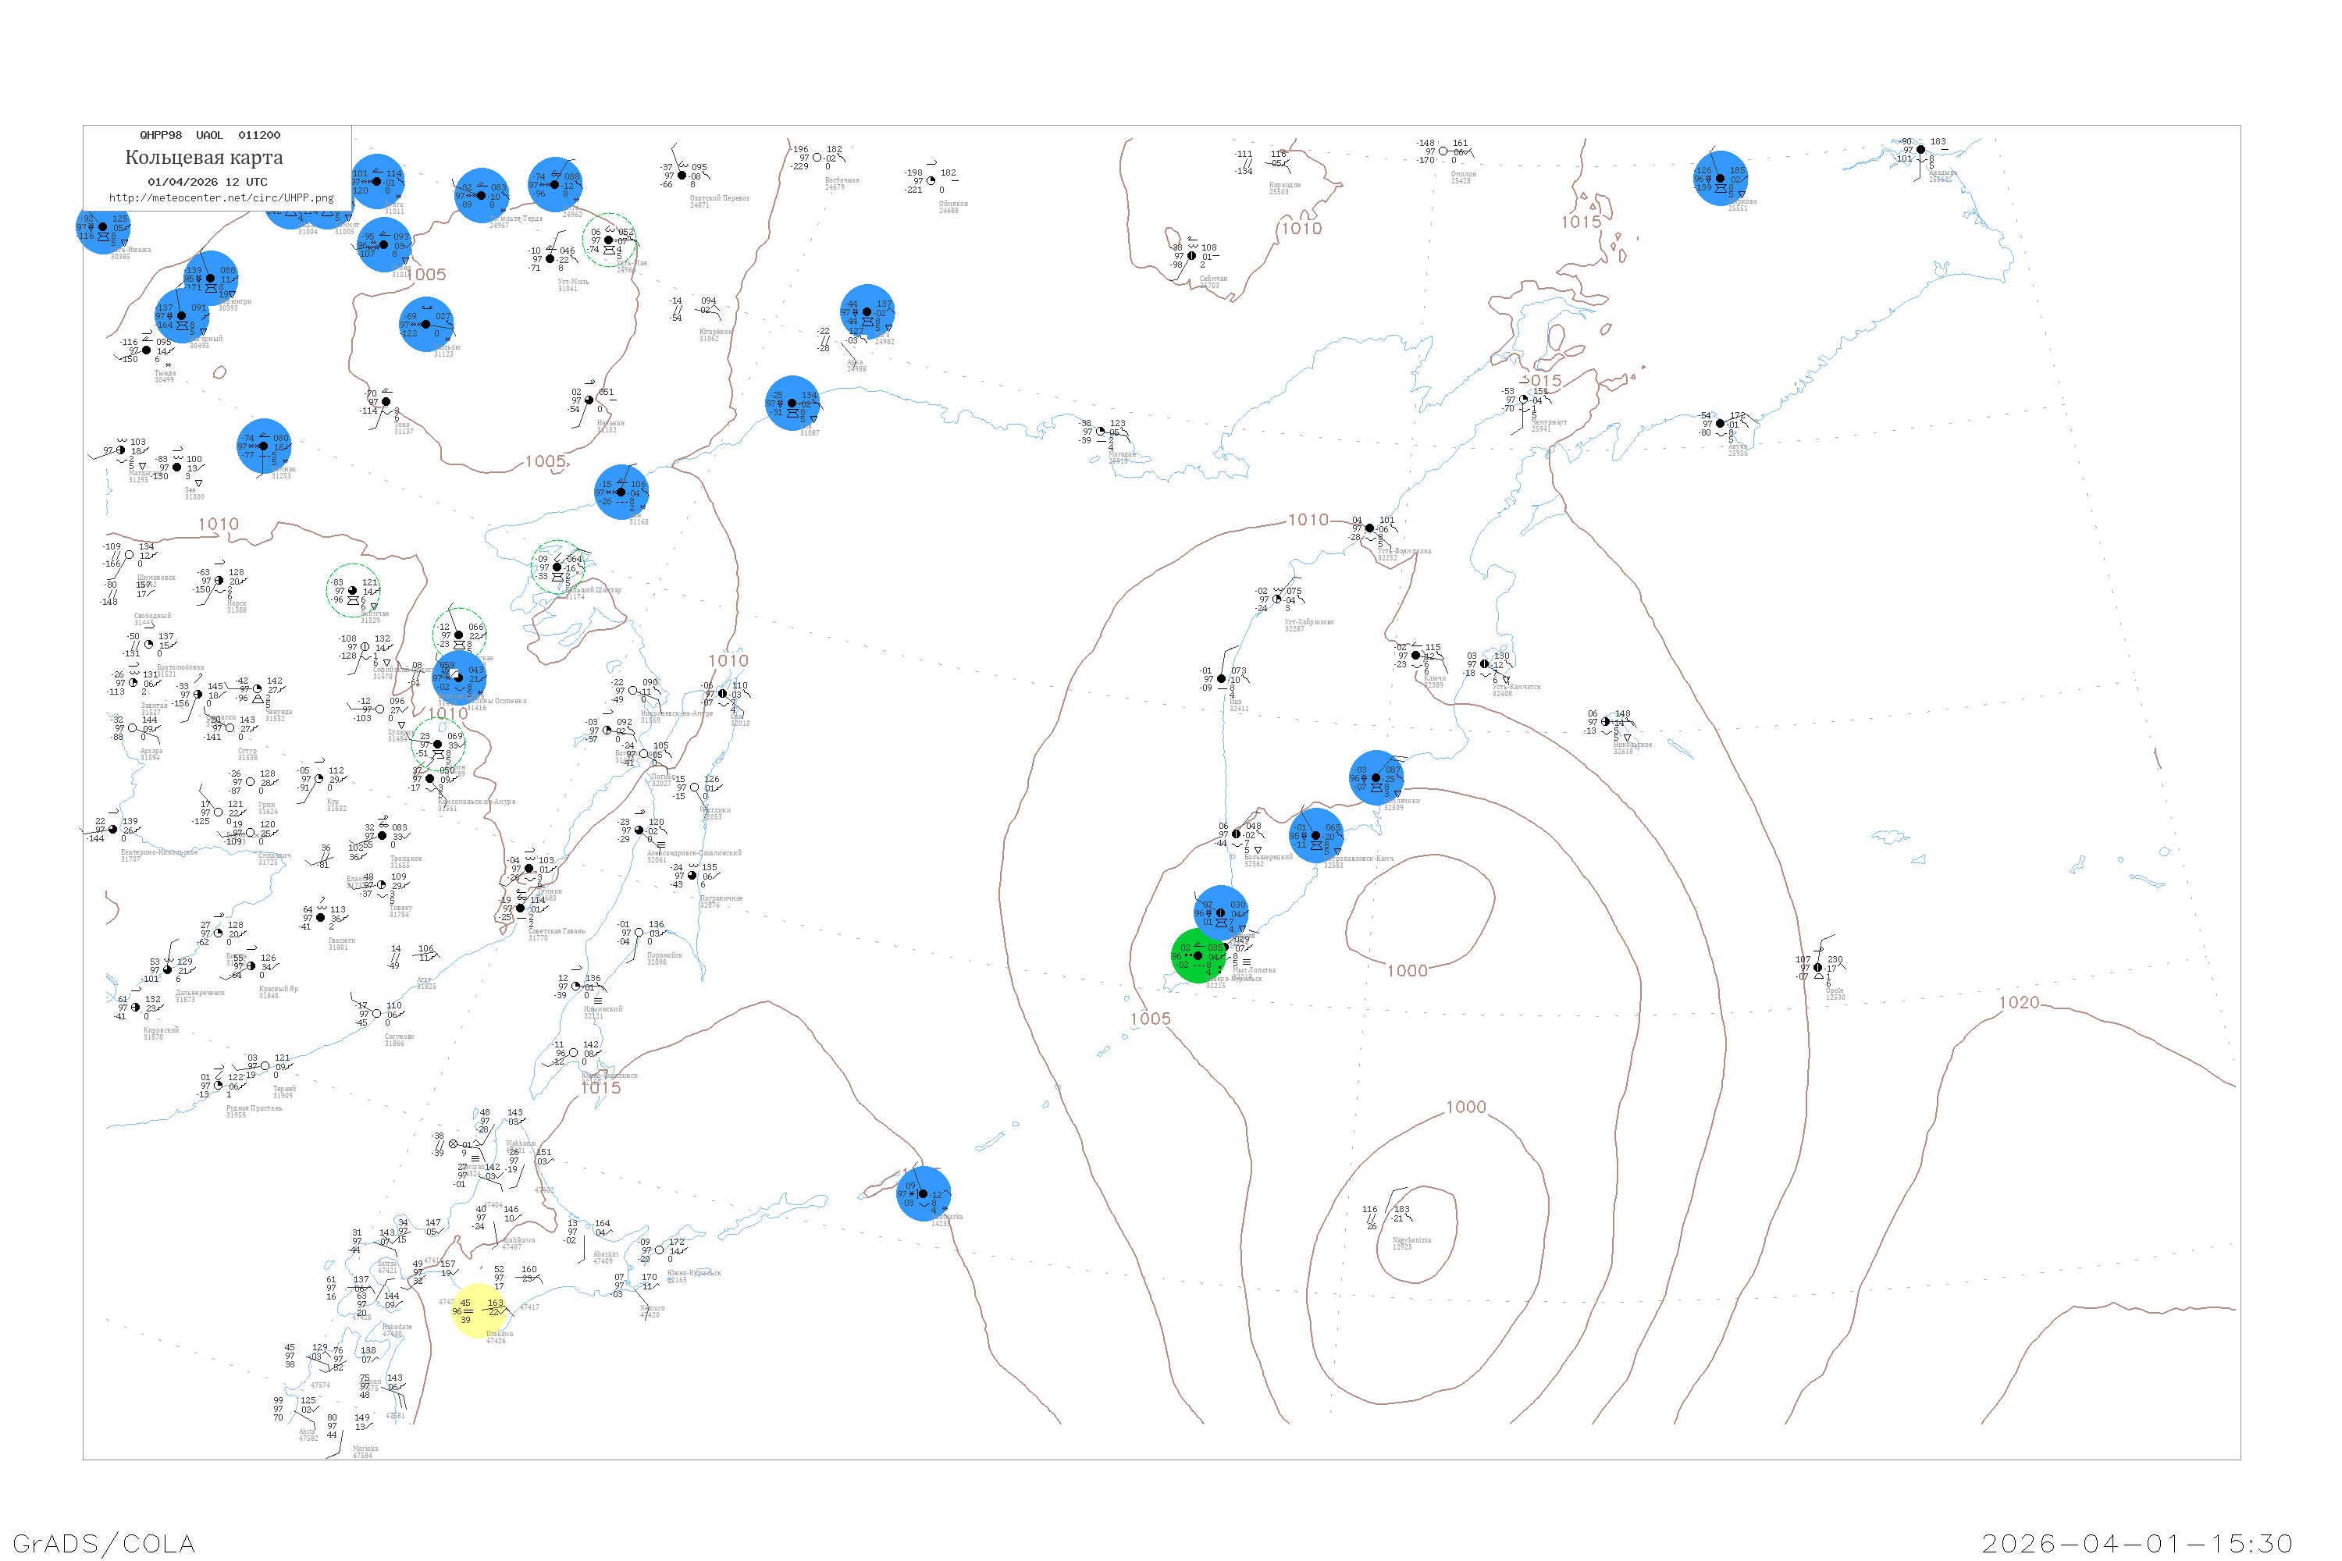Click the Nikolskoye 32618 station symbol
This screenshot has height=1561, width=2342.
[1606, 722]
